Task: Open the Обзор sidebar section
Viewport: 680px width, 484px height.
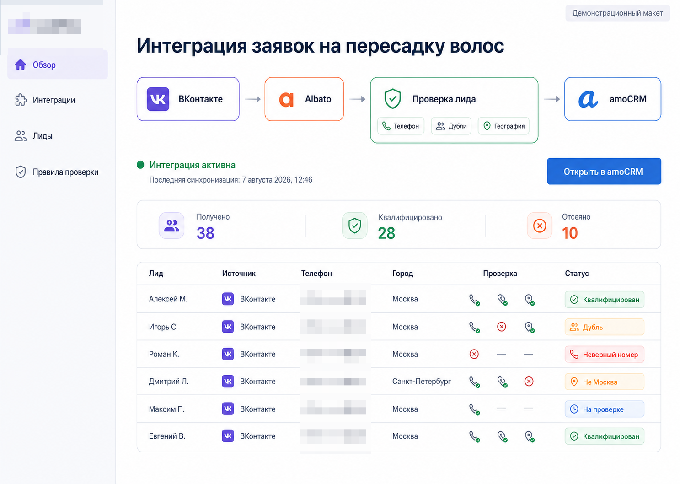Action: pos(58,65)
